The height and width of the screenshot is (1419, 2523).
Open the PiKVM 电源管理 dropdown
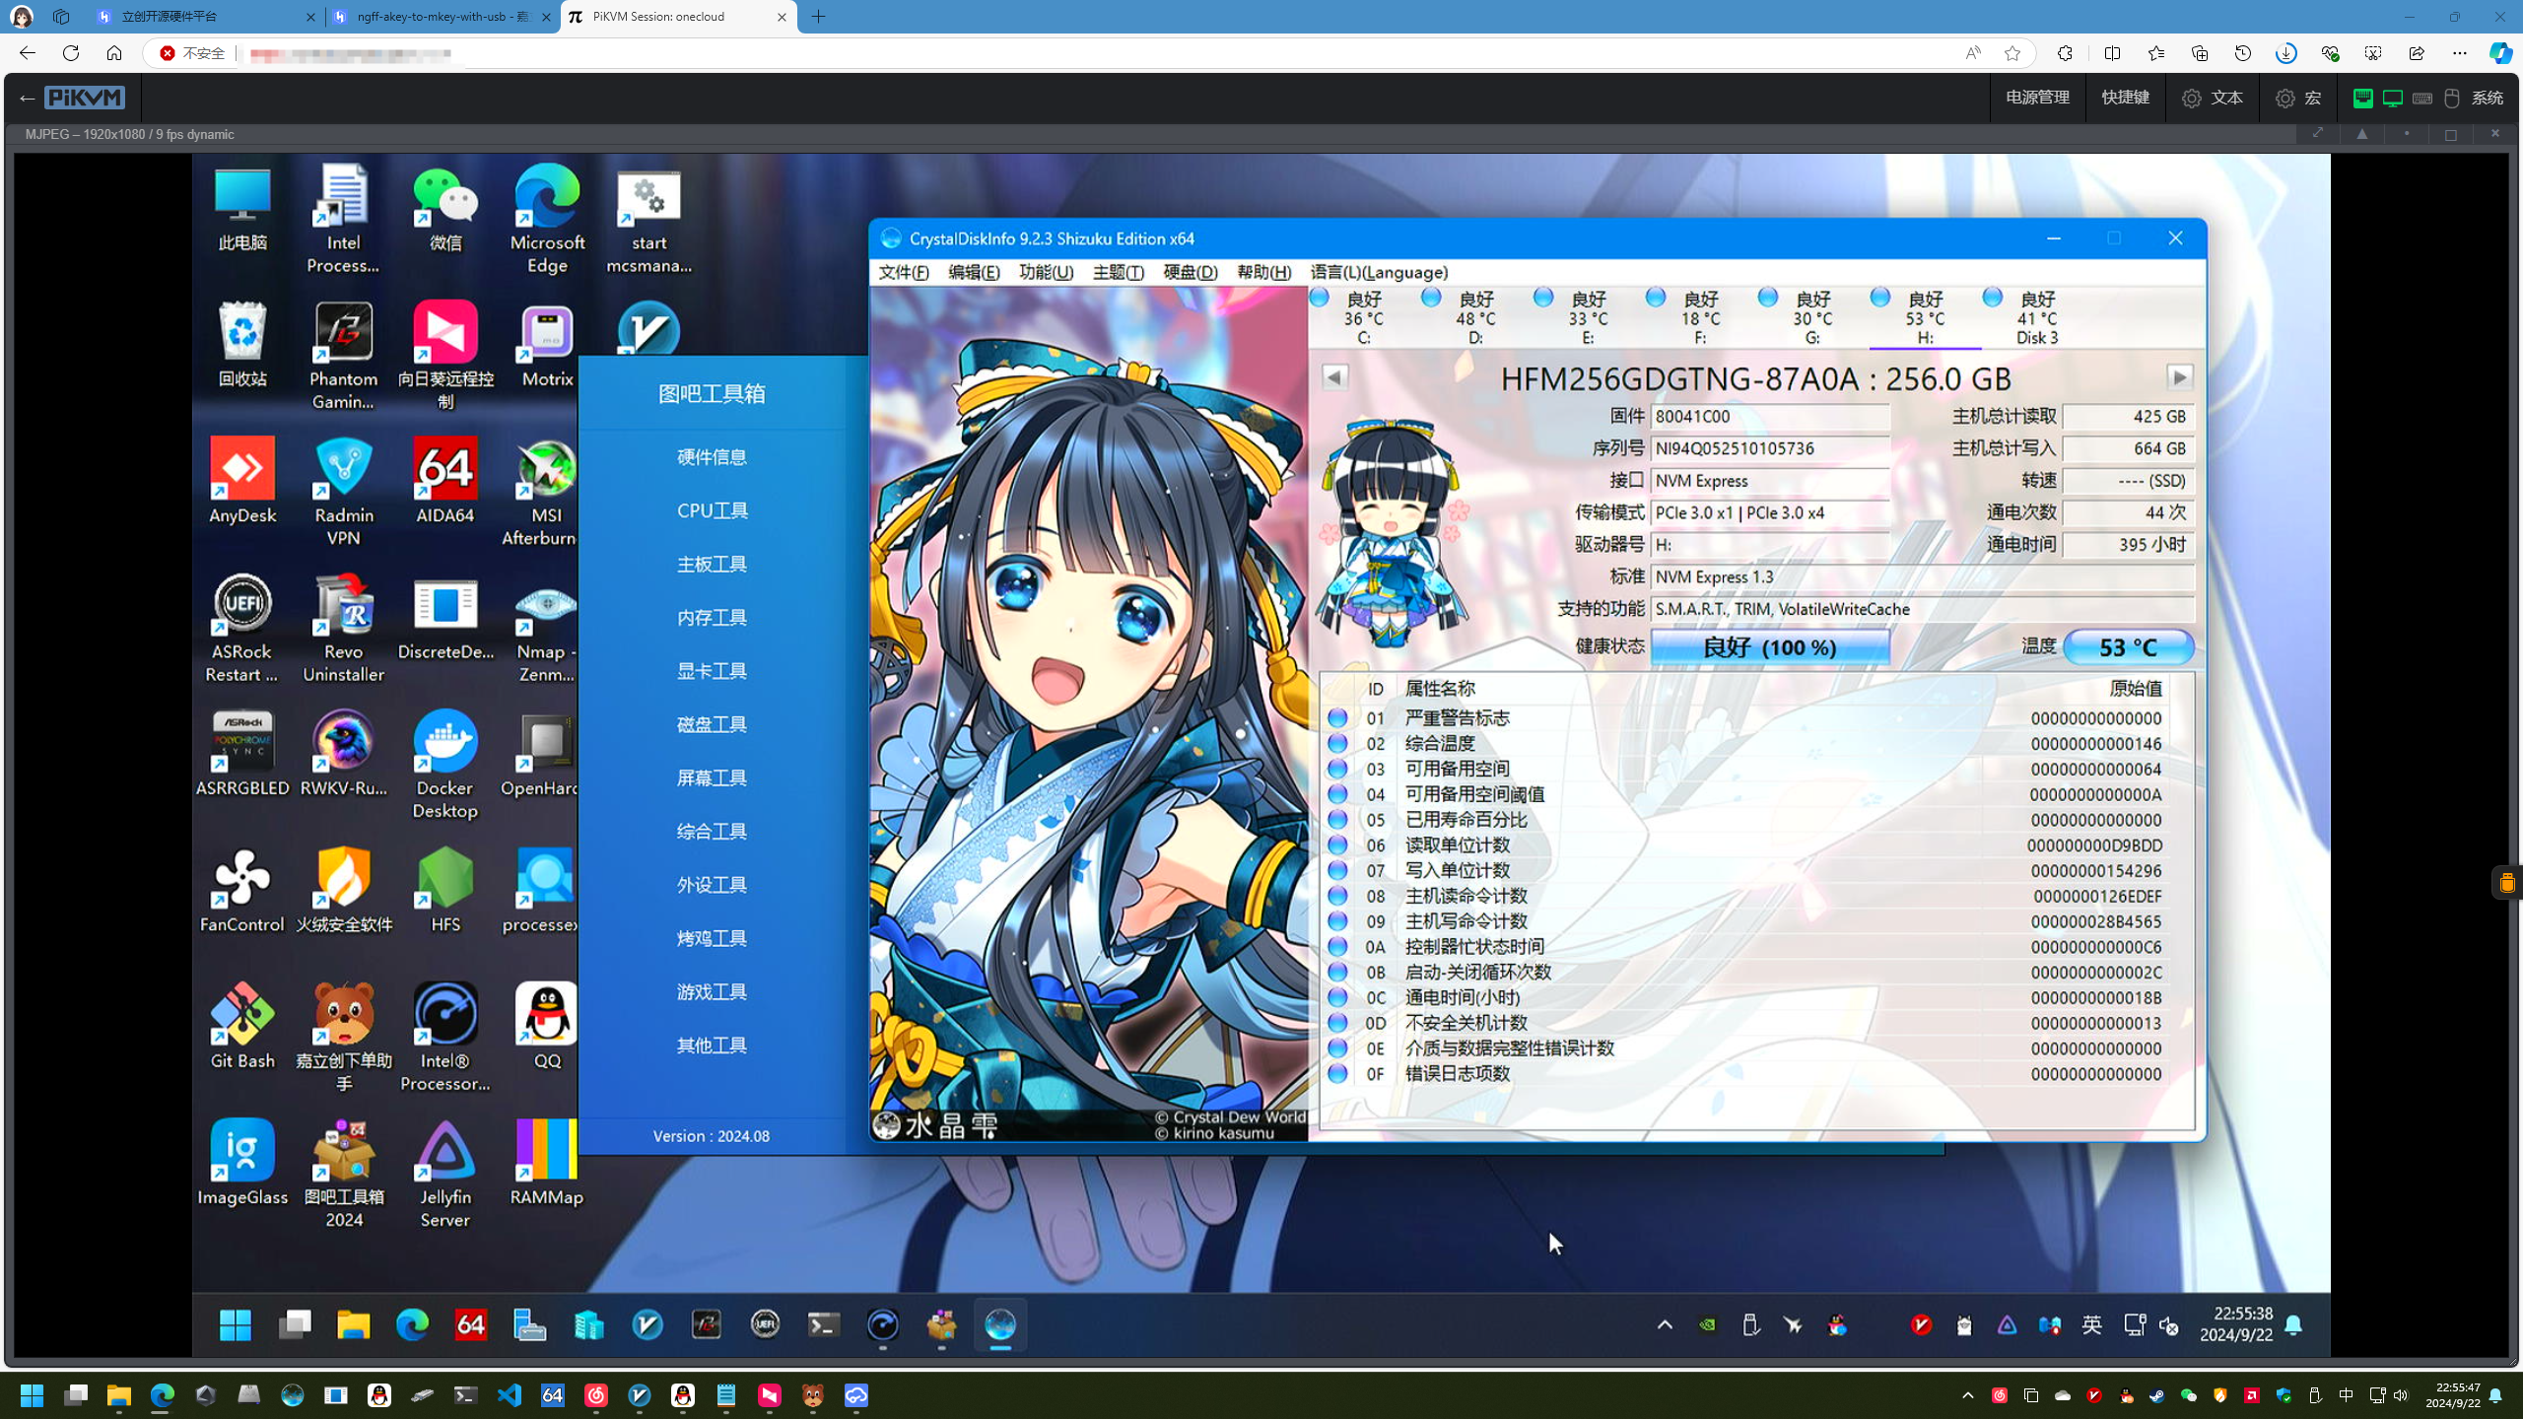(x=2037, y=98)
